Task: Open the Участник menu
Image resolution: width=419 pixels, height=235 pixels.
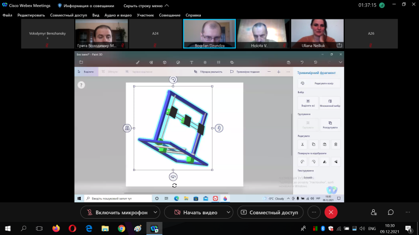Action: (x=145, y=15)
